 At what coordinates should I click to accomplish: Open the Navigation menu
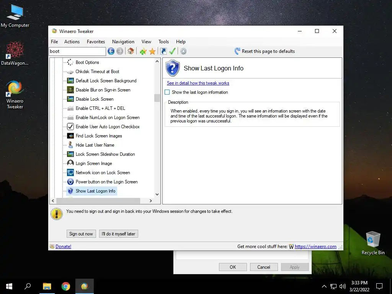pyautogui.click(x=123, y=42)
